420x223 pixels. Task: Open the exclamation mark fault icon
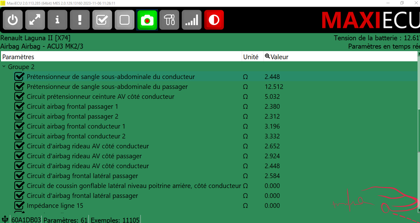[80, 20]
